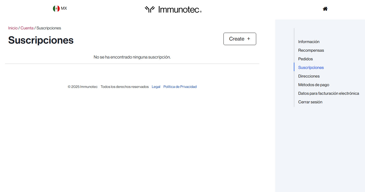Click Suscripciones in the breadcrumb trail

(49, 28)
